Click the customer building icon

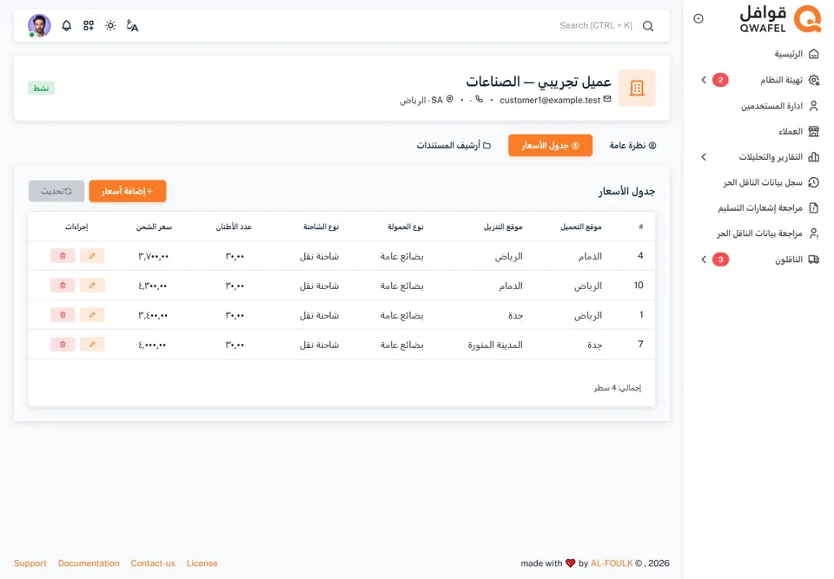[637, 88]
